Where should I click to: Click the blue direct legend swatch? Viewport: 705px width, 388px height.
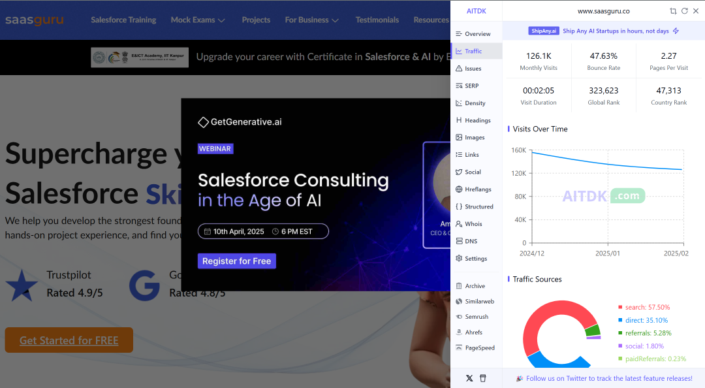point(620,320)
